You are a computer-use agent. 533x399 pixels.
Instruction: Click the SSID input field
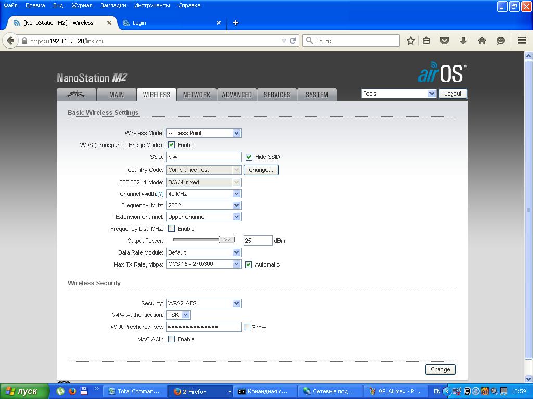[x=204, y=157]
